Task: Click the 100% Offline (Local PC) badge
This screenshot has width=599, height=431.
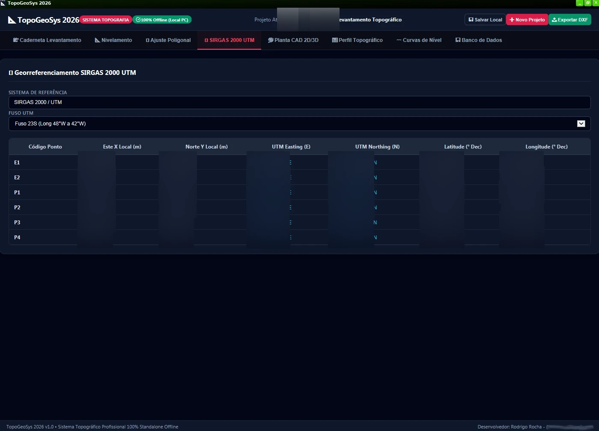Action: [162, 20]
